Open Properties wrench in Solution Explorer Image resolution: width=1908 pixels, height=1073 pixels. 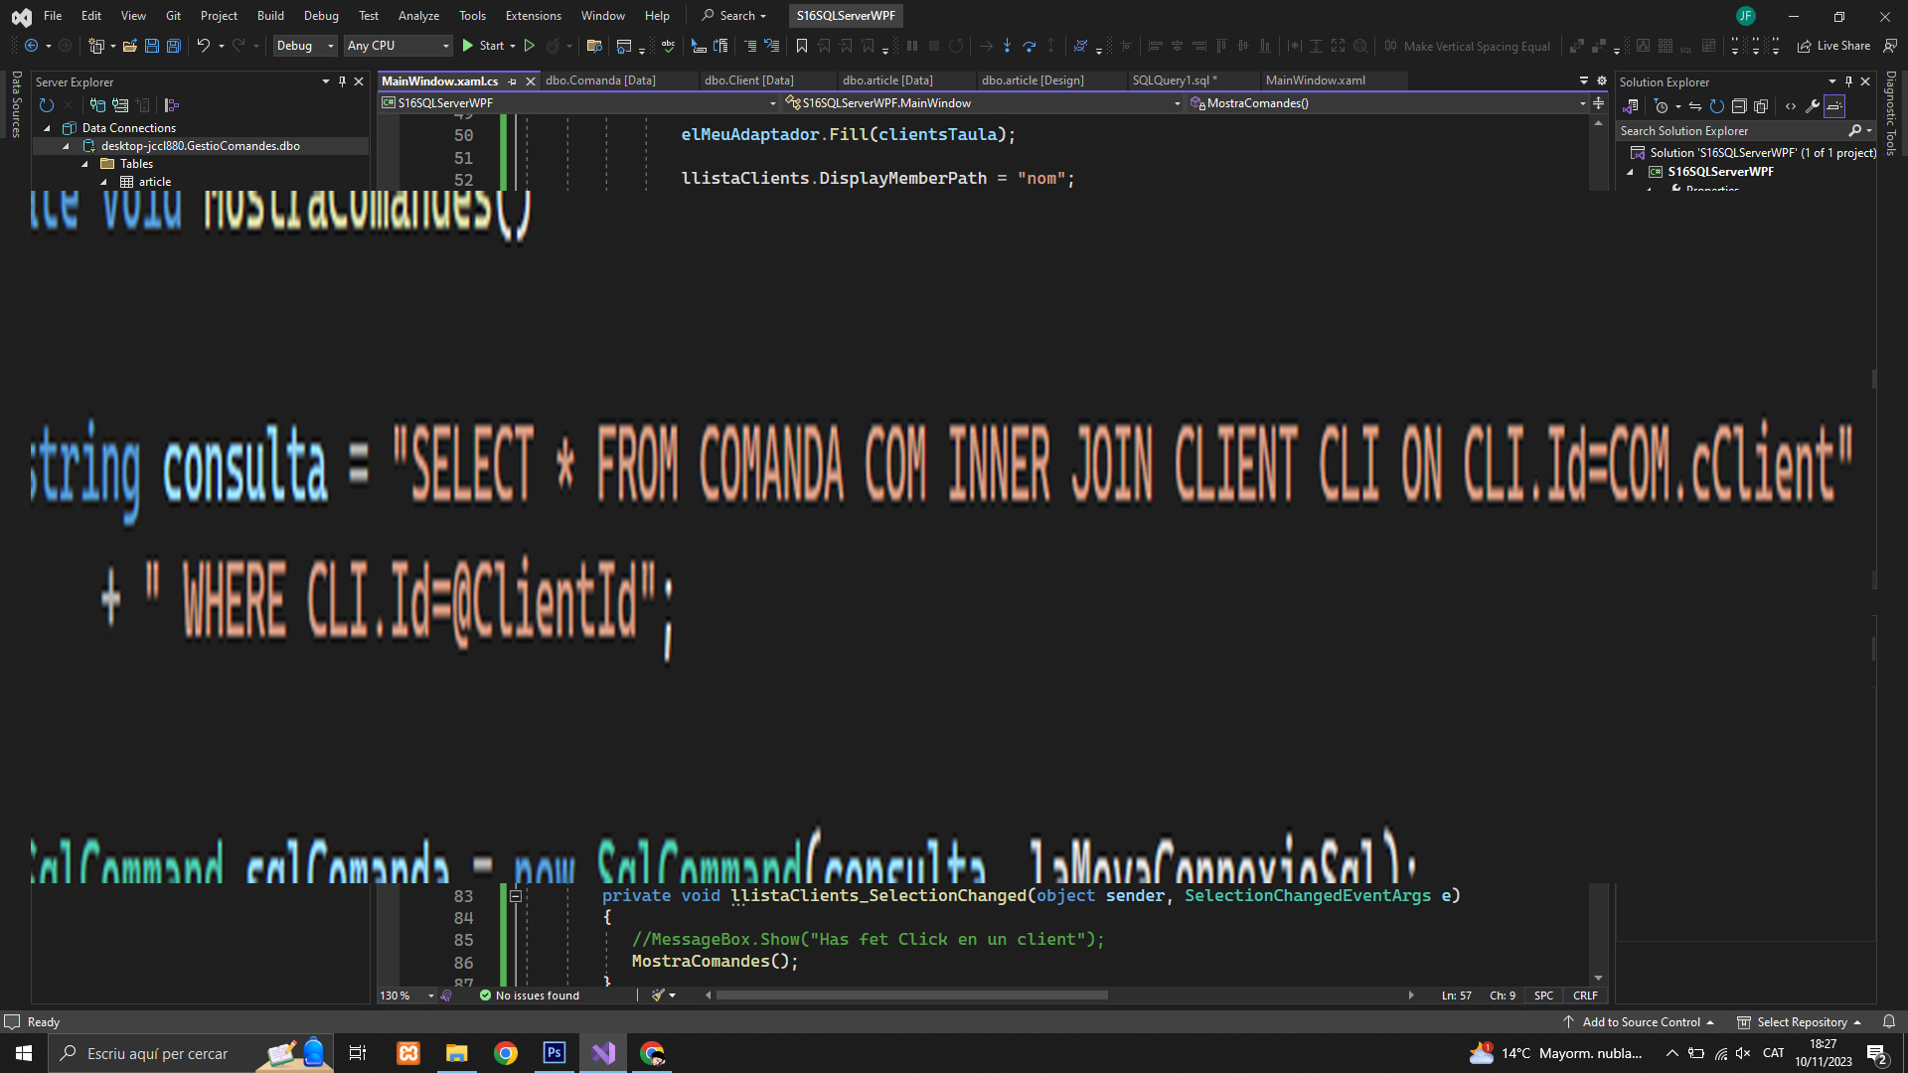tap(1813, 106)
